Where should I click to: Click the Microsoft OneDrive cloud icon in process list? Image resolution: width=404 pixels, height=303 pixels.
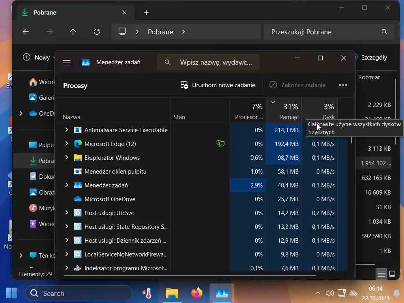[x=78, y=199]
